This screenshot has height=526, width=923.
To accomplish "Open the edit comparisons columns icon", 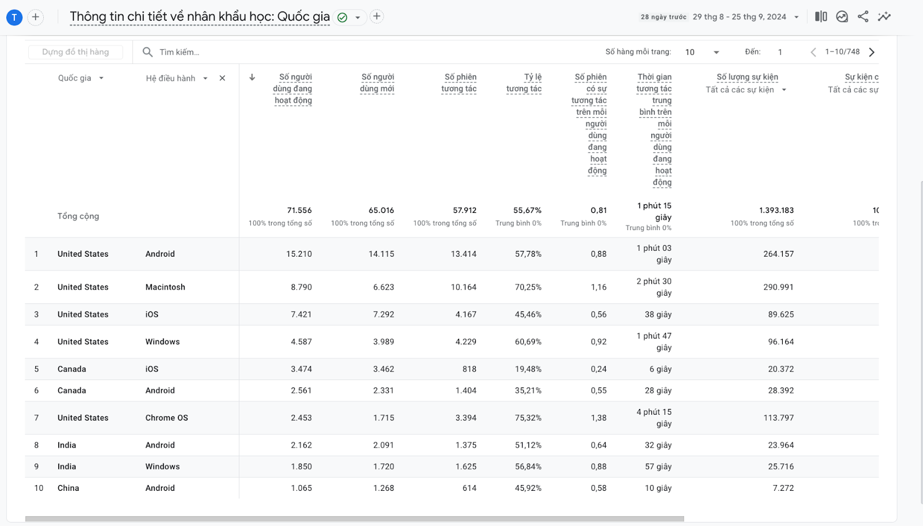I will 821,17.
